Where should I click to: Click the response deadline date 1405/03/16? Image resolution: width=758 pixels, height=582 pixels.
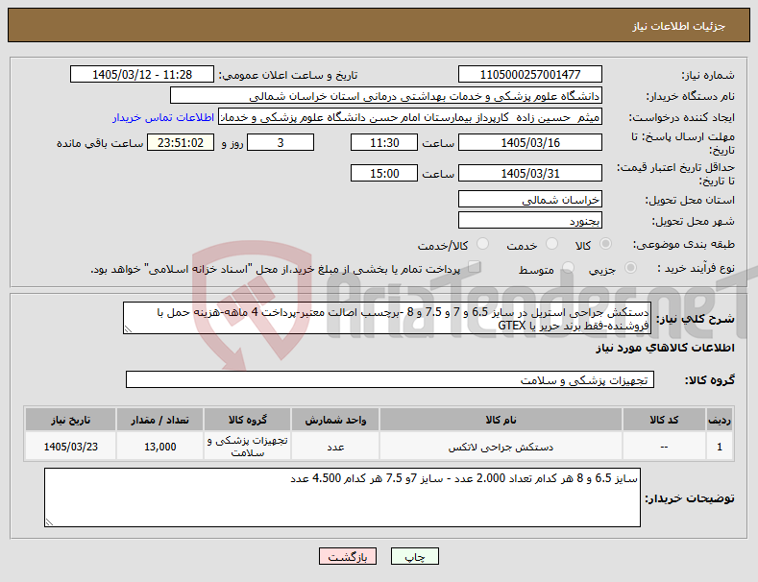529,142
